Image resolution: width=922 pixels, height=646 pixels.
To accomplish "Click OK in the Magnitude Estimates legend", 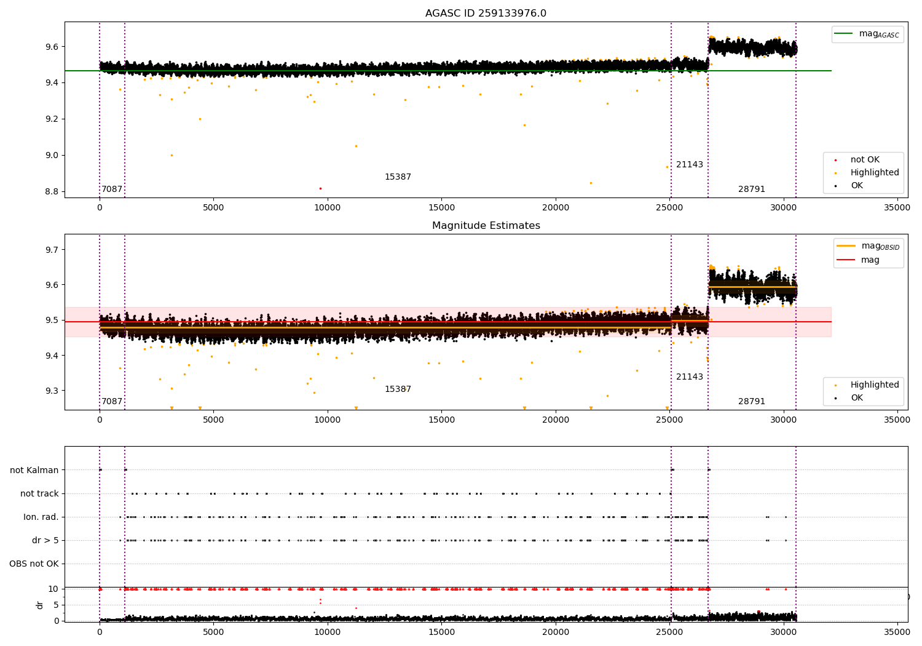I will pyautogui.click(x=857, y=398).
